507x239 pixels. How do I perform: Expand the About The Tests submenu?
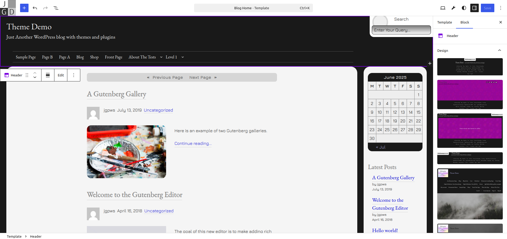click(161, 57)
